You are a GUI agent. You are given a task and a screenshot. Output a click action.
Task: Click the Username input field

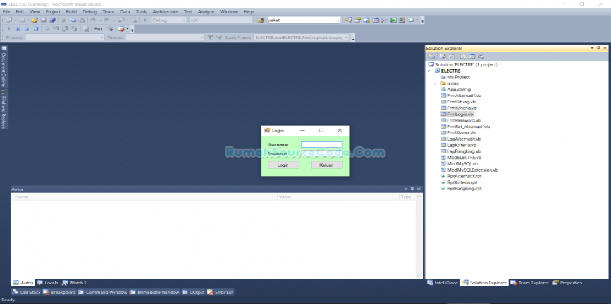coord(321,144)
